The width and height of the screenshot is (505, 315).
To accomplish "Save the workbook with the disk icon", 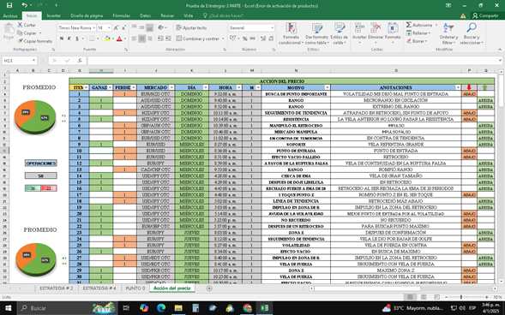I will tap(9, 5).
